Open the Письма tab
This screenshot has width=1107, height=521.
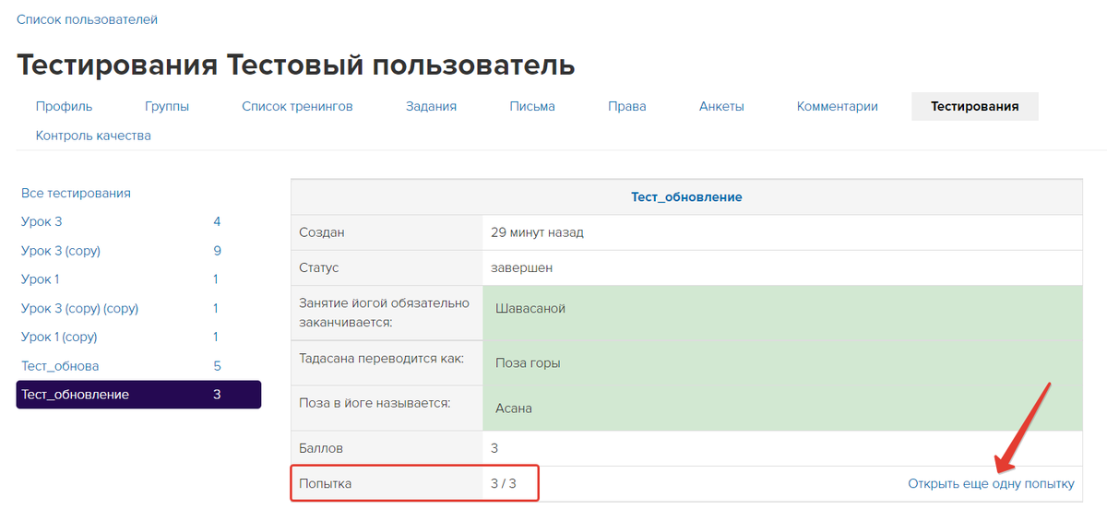(532, 106)
